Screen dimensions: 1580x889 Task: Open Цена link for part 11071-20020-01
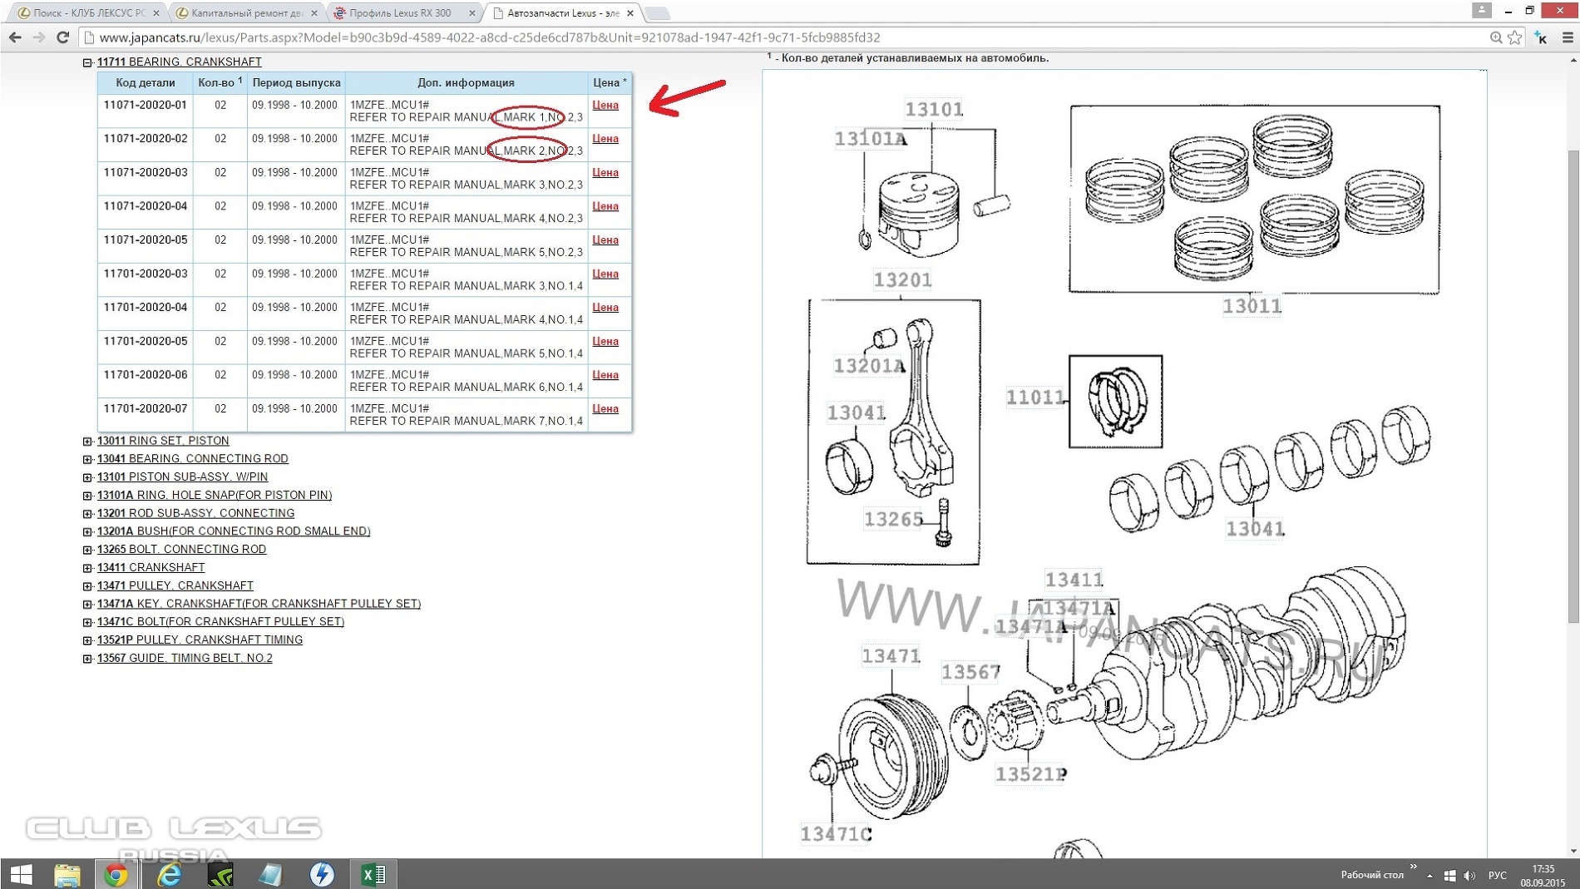tap(605, 106)
